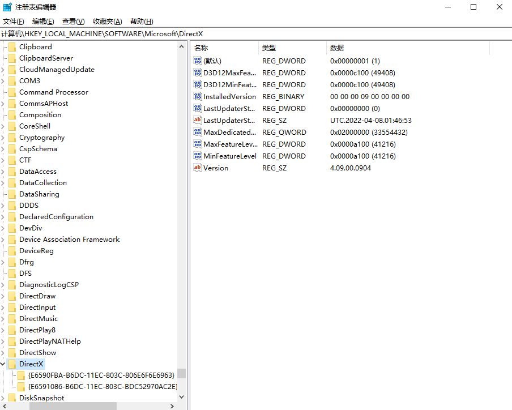
Task: Sort values by the 数据 column header
Action: (408, 48)
